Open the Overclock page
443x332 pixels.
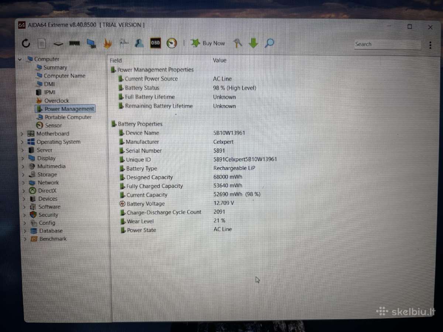click(52, 101)
